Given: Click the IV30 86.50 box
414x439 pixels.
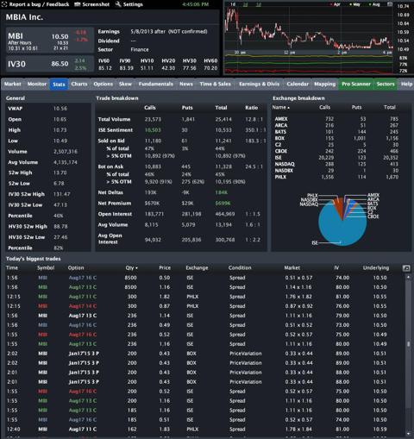Looking at the screenshot, I should point(50,64).
